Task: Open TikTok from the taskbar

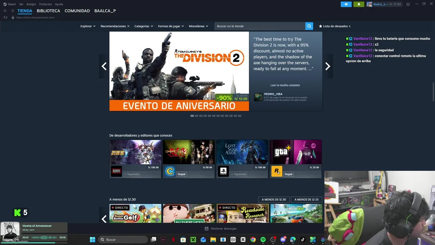Action: pyautogui.click(x=303, y=240)
